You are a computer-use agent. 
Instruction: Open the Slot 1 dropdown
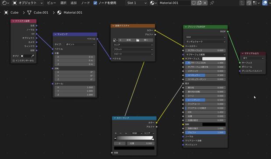click(x=137, y=3)
